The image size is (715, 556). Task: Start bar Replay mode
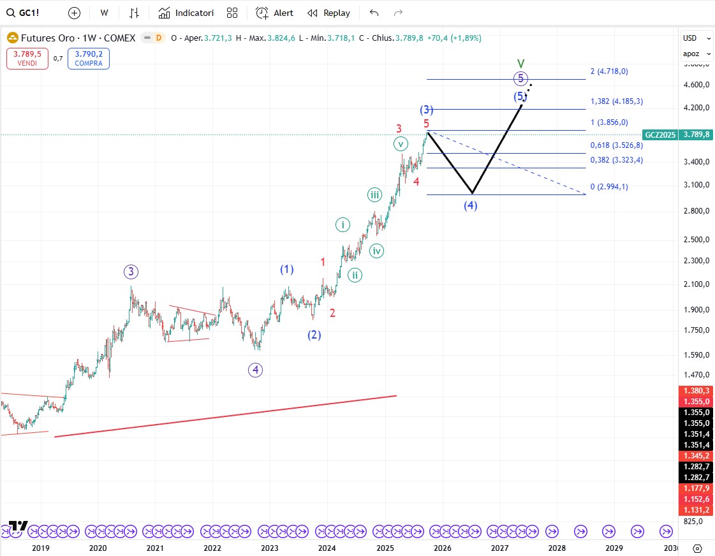(x=329, y=13)
